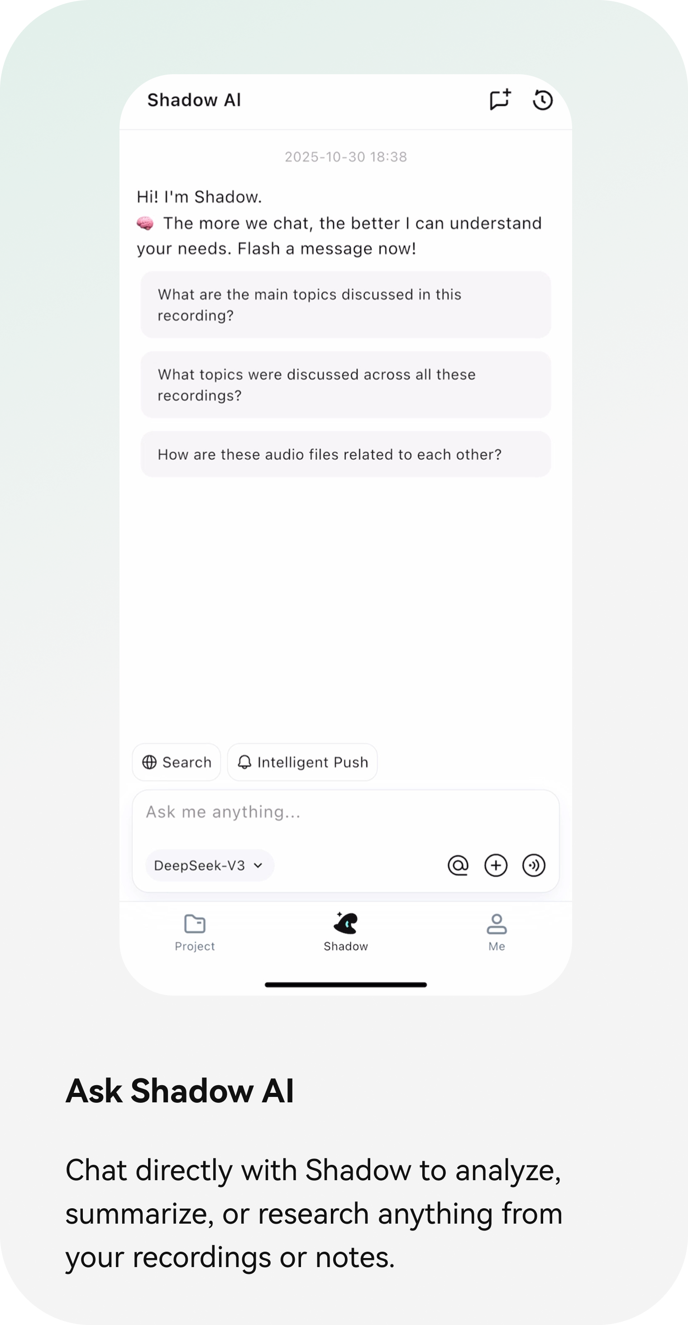Go to the Me profile tab

pyautogui.click(x=497, y=933)
